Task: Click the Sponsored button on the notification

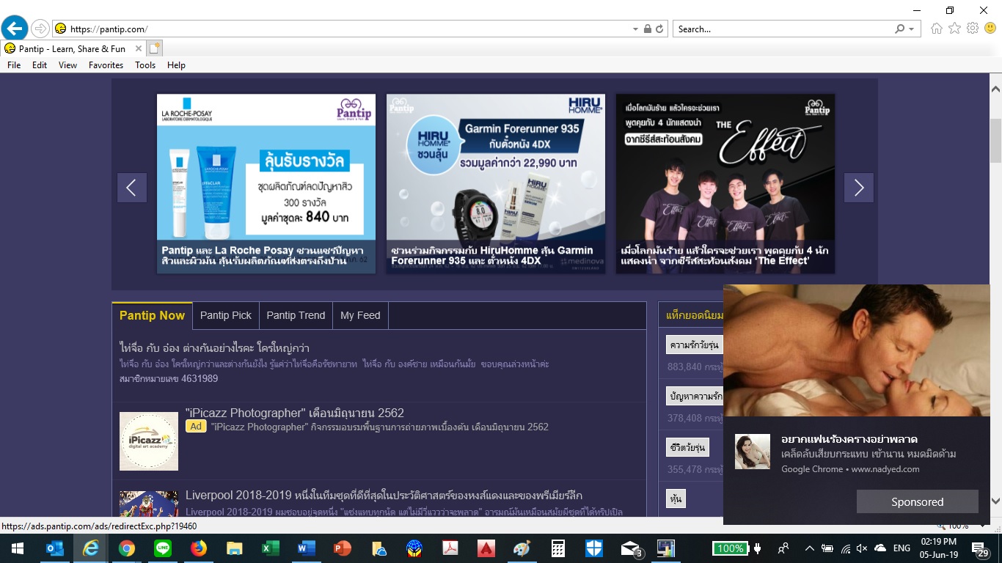Action: 918,501
